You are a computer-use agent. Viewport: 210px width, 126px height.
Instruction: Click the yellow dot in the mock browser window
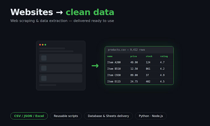tap(43, 45)
